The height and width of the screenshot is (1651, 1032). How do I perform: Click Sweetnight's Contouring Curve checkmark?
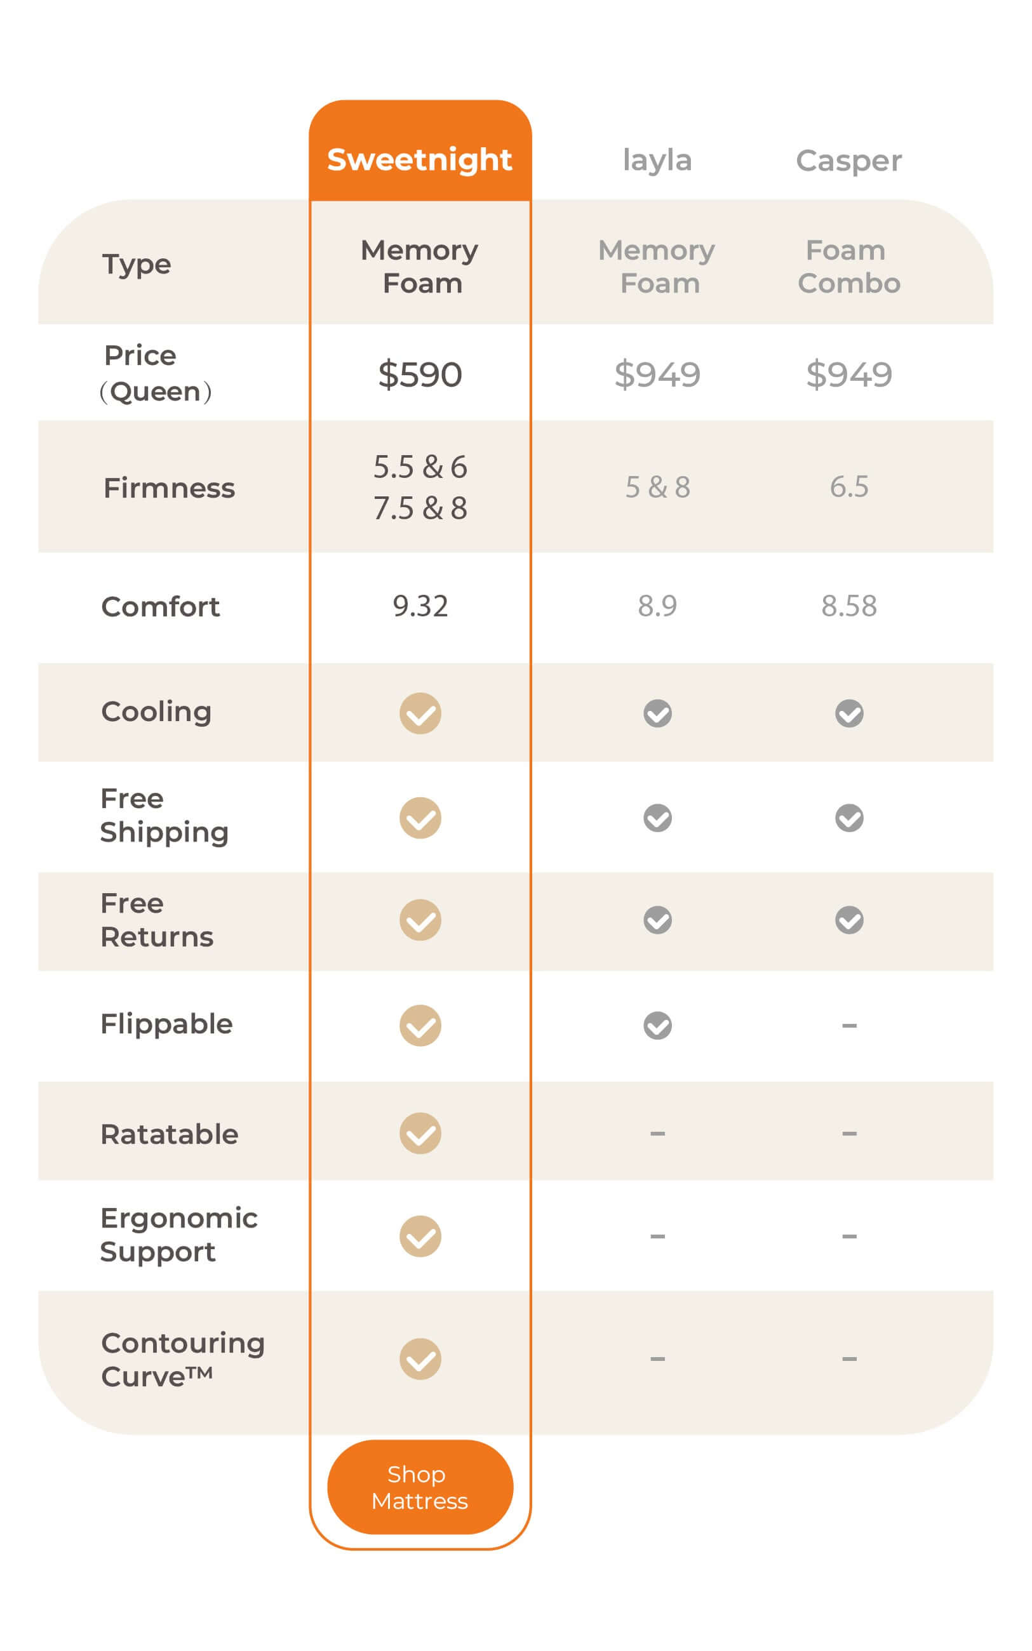point(420,1358)
